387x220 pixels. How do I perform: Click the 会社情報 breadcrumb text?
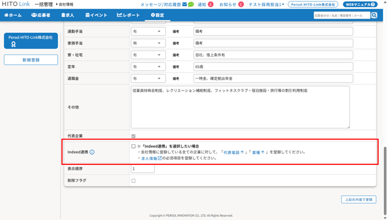tap(66, 5)
